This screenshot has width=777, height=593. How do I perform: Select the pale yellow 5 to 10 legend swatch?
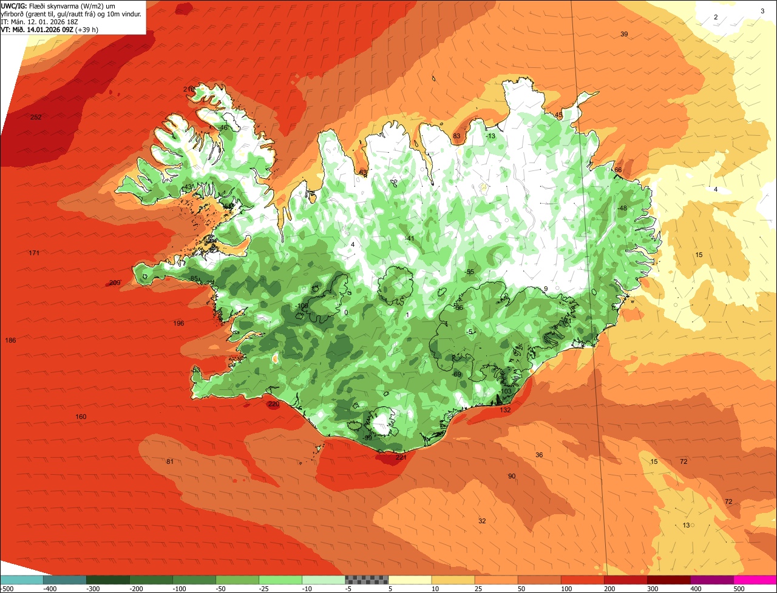tap(410, 580)
